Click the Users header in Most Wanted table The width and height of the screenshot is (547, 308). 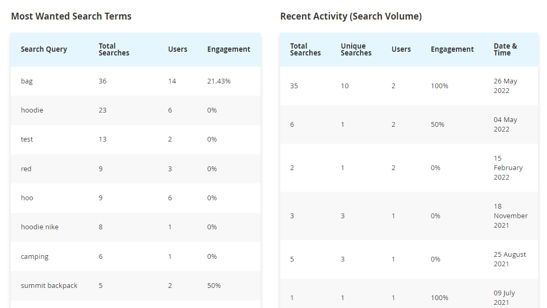coord(177,50)
